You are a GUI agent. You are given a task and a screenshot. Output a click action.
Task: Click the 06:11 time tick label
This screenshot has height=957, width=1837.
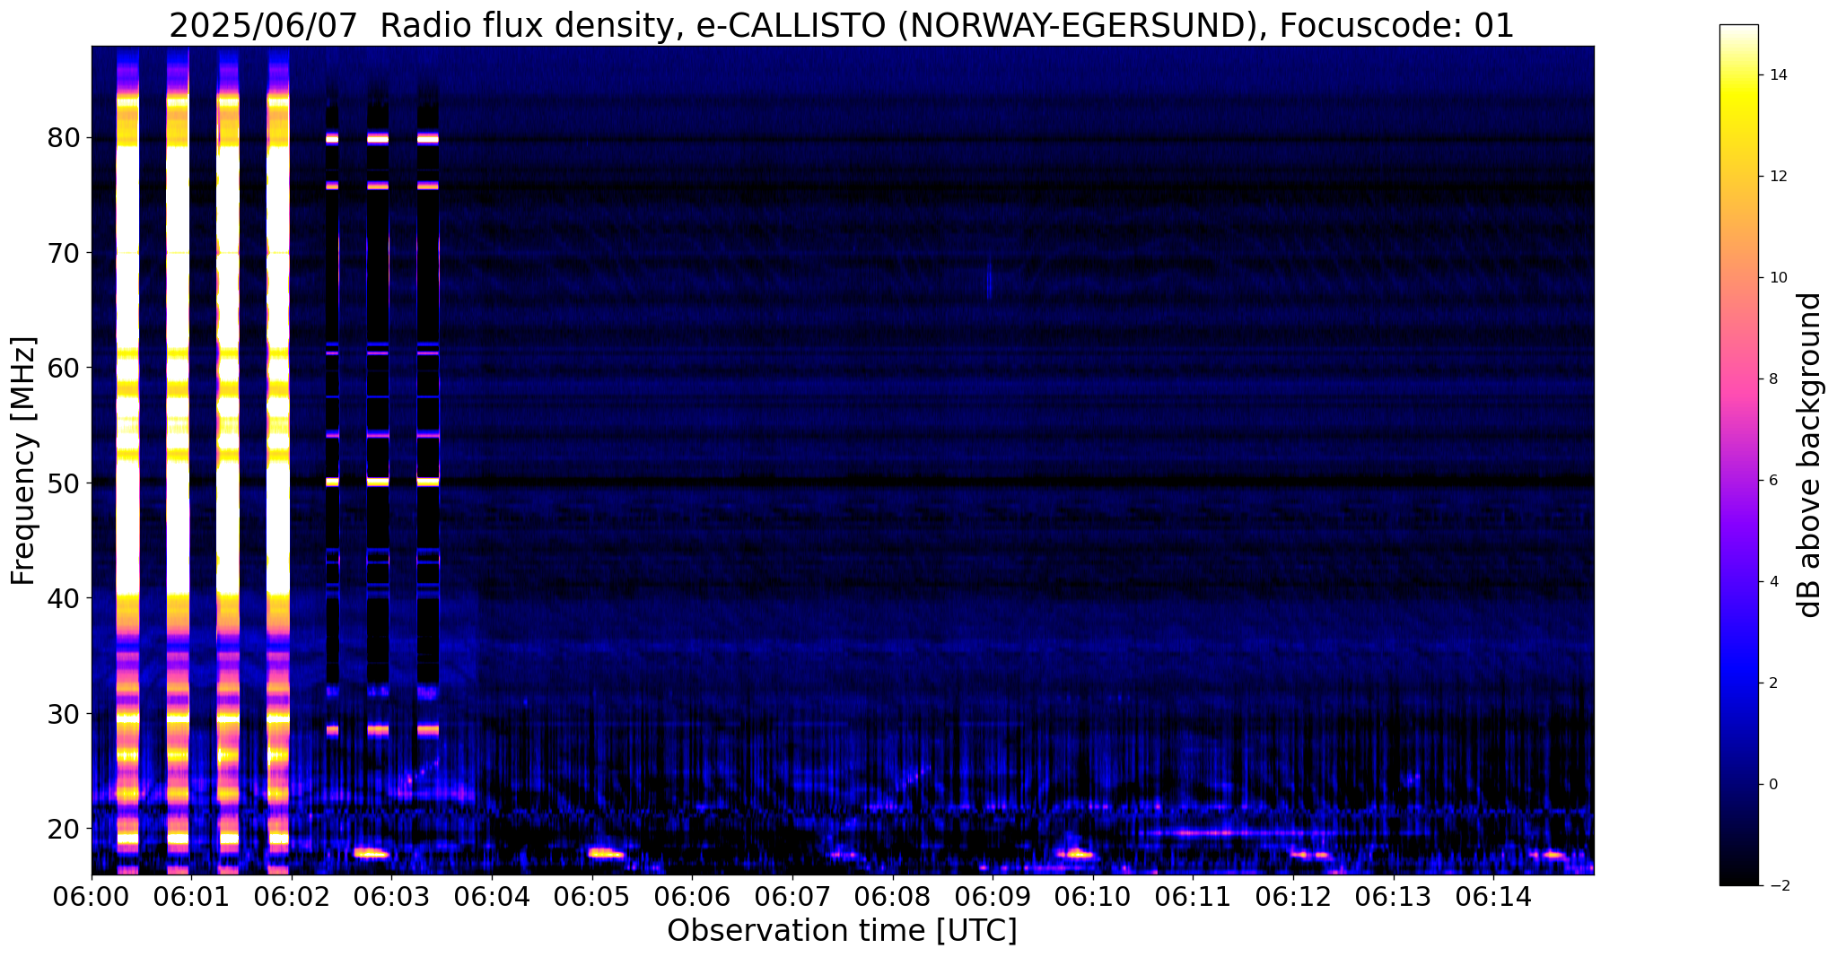(x=1194, y=897)
